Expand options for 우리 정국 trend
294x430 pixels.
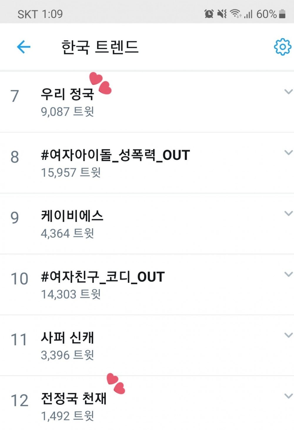click(x=288, y=92)
